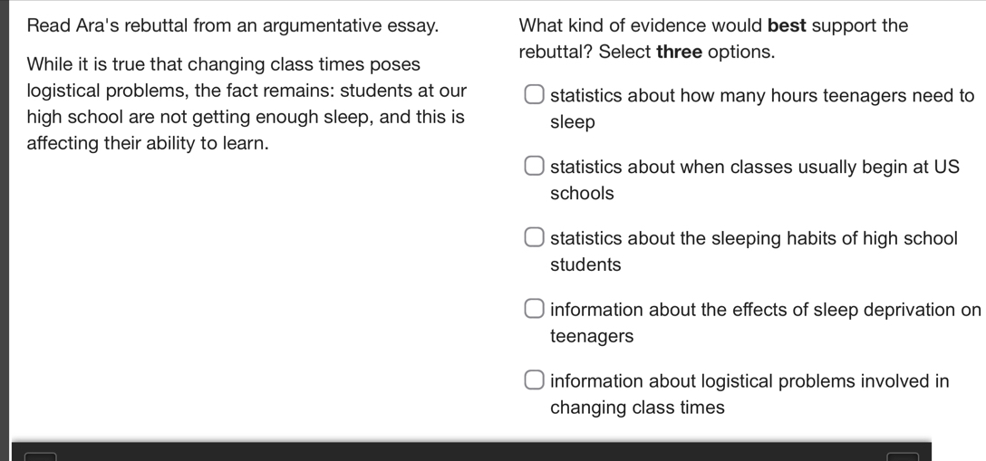The image size is (986, 461).
Task: Click the bold word 'best' in the question
Action: 786,25
